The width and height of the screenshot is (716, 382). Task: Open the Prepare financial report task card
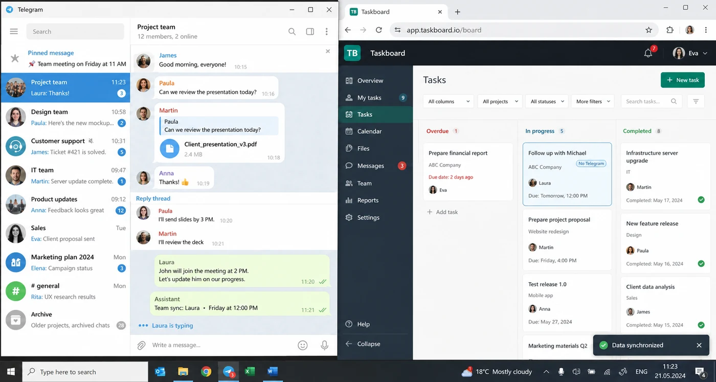(468, 172)
